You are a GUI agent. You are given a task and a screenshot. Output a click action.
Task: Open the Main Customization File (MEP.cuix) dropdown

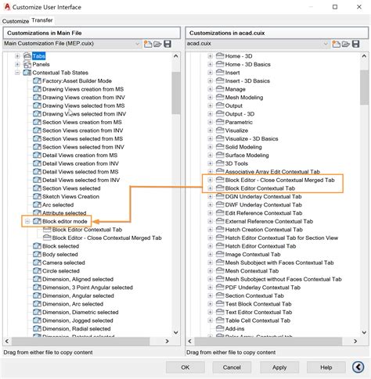[137, 44]
